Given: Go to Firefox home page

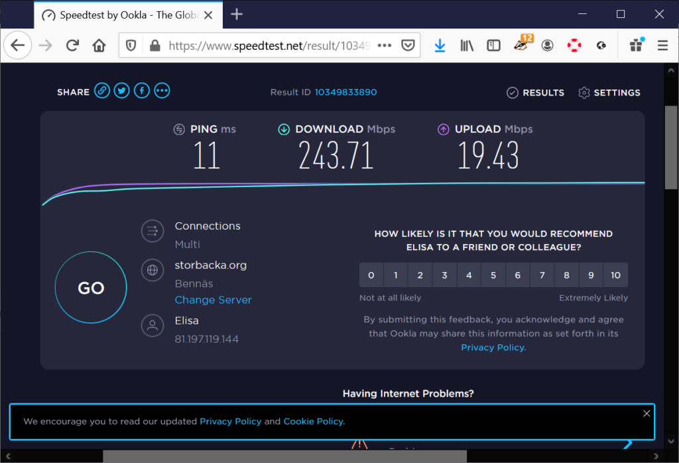Looking at the screenshot, I should coord(99,45).
